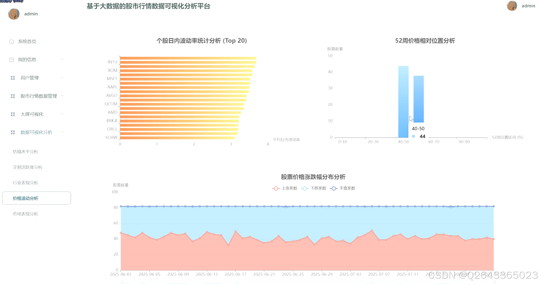This screenshot has width=539, height=284.
Task: Click the 2025-06-17 date axis label
Action: (x=236, y=275)
